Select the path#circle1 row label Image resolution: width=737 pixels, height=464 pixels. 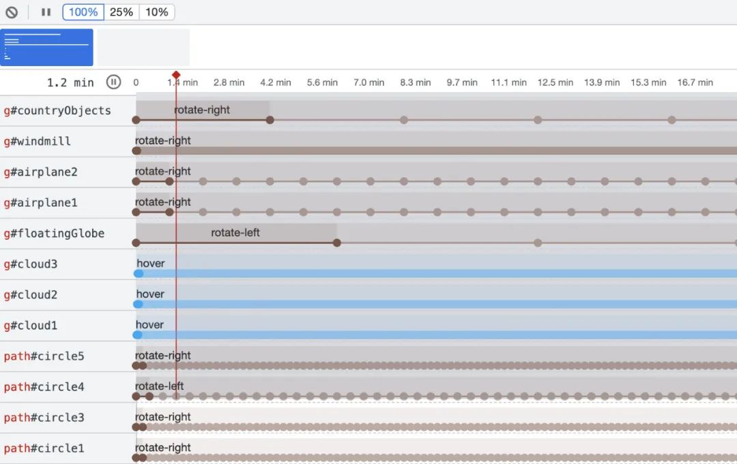point(44,448)
